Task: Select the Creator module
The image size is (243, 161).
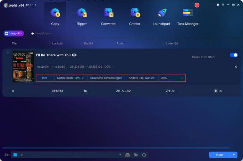Action: pos(135,17)
